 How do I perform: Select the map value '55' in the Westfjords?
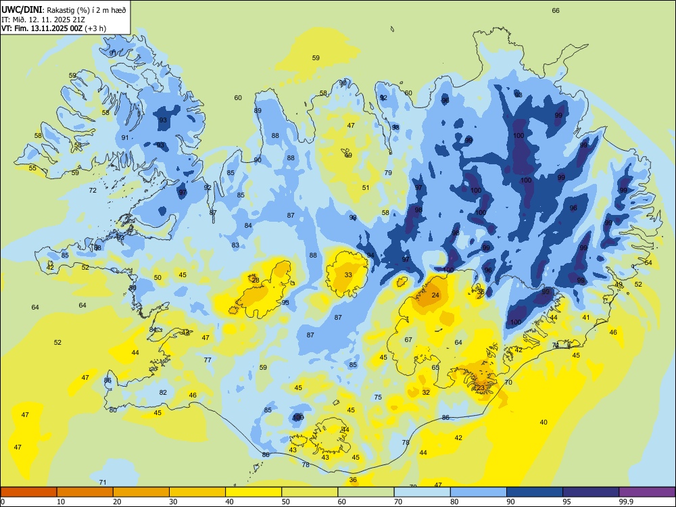click(32, 168)
